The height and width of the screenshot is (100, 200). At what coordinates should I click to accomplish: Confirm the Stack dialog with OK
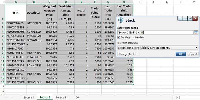(181, 54)
